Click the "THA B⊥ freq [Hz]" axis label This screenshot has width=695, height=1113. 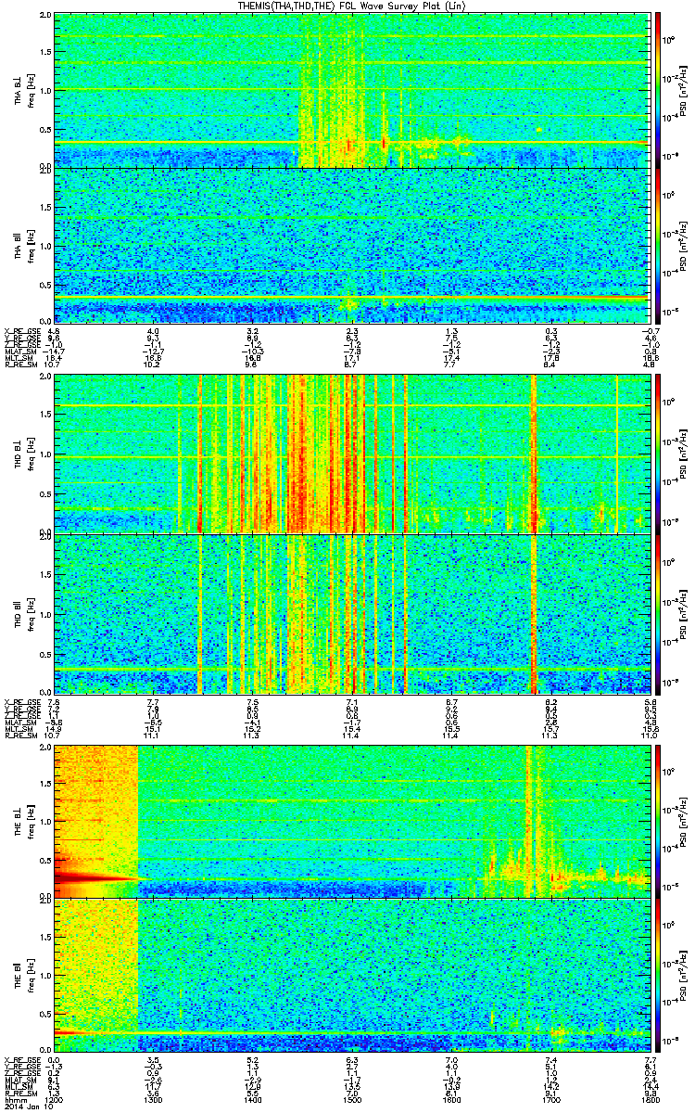tap(22, 91)
